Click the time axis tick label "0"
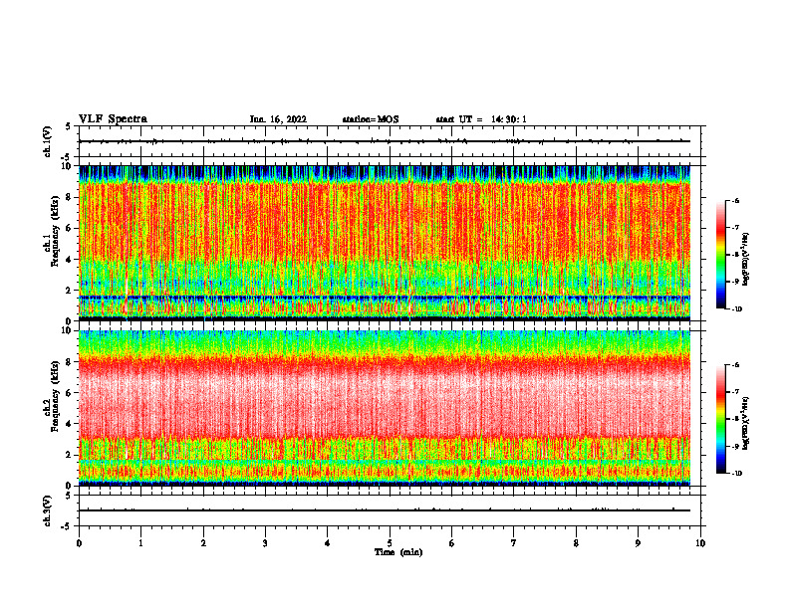 [79, 543]
